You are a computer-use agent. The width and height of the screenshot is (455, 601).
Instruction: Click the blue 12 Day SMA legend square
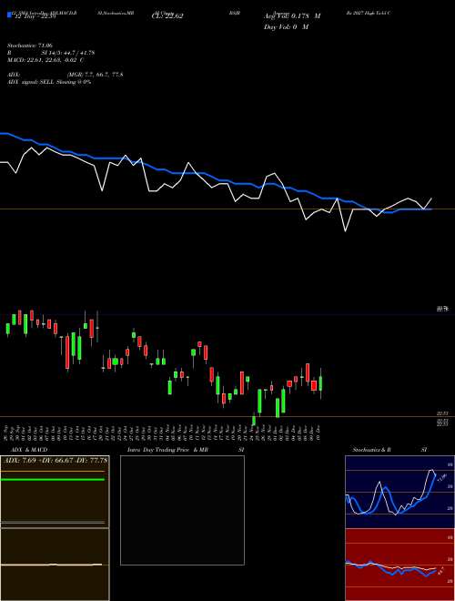point(9,15)
